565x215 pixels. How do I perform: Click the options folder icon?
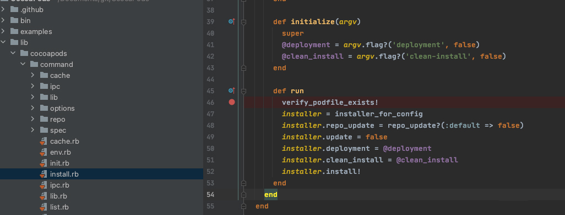pos(44,109)
